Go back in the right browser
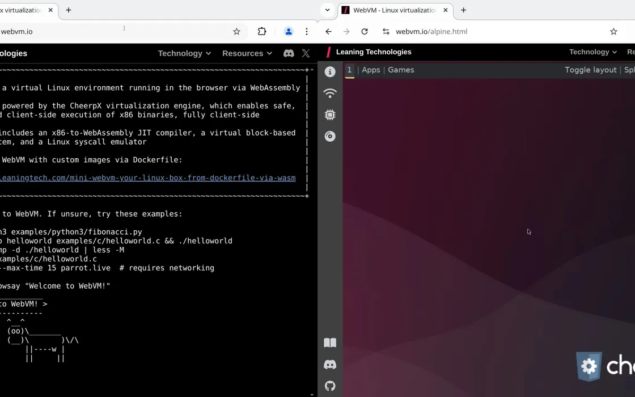The height and width of the screenshot is (397, 635). click(328, 32)
